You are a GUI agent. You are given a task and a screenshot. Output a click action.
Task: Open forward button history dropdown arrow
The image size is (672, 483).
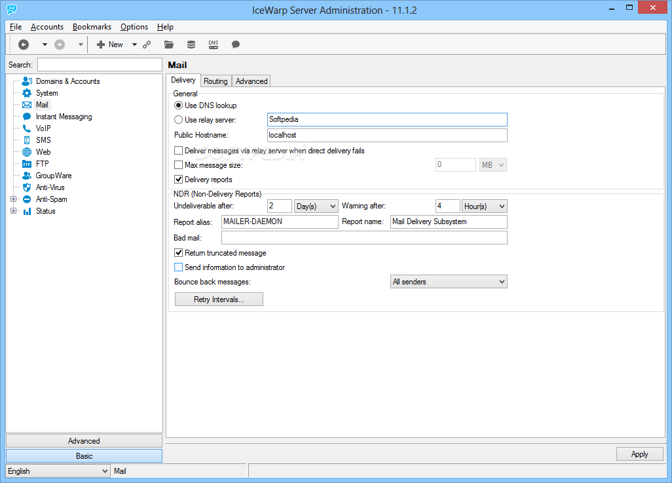pos(81,44)
